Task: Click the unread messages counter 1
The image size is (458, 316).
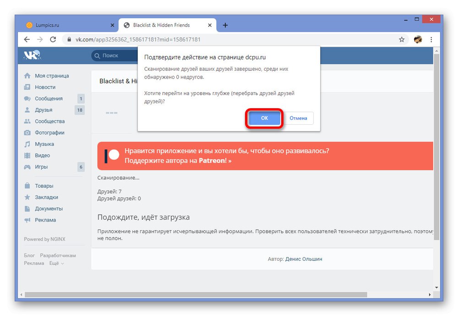Action: 81,99
